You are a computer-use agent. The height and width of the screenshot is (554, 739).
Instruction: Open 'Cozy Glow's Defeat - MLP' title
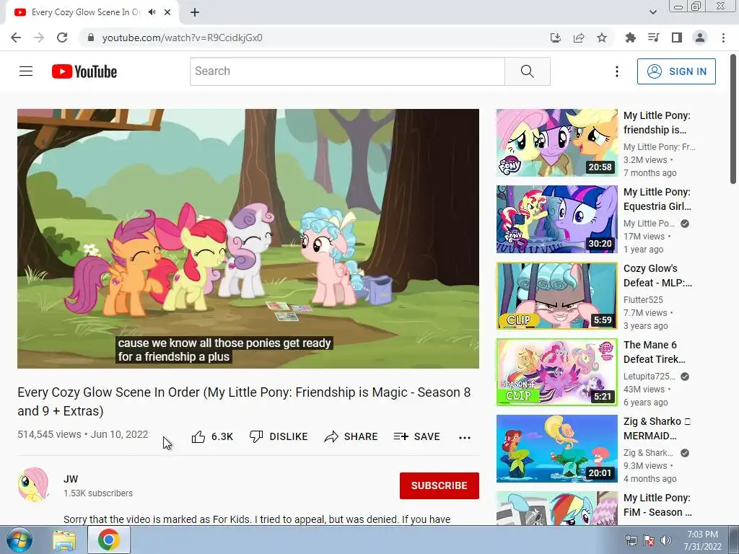tap(657, 276)
